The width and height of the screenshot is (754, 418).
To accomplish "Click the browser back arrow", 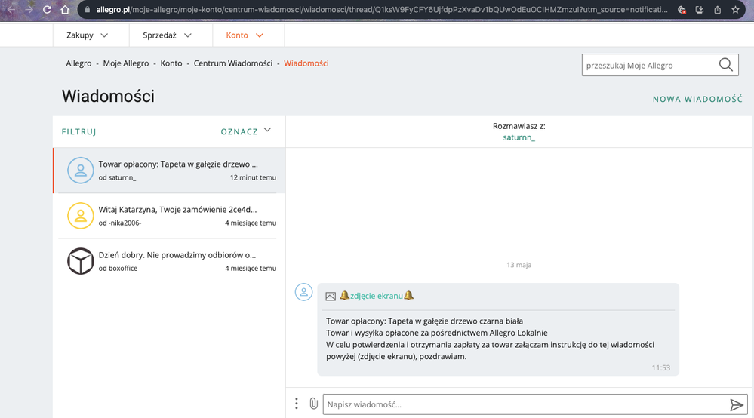I will 11,10.
